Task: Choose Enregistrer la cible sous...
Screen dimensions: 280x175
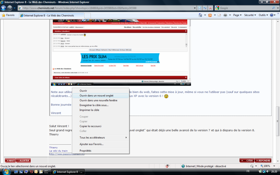Action: tap(101, 105)
